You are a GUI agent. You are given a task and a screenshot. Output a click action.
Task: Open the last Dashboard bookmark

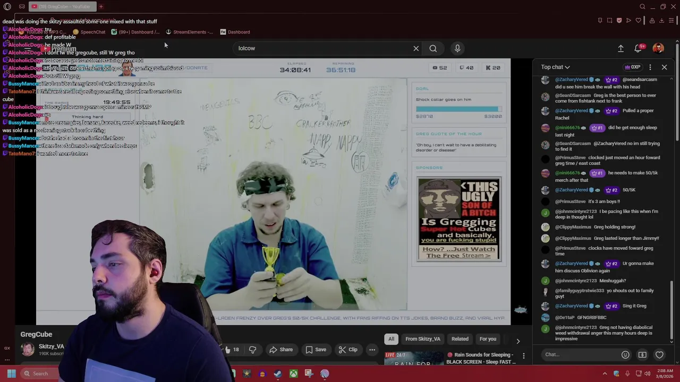[235, 32]
